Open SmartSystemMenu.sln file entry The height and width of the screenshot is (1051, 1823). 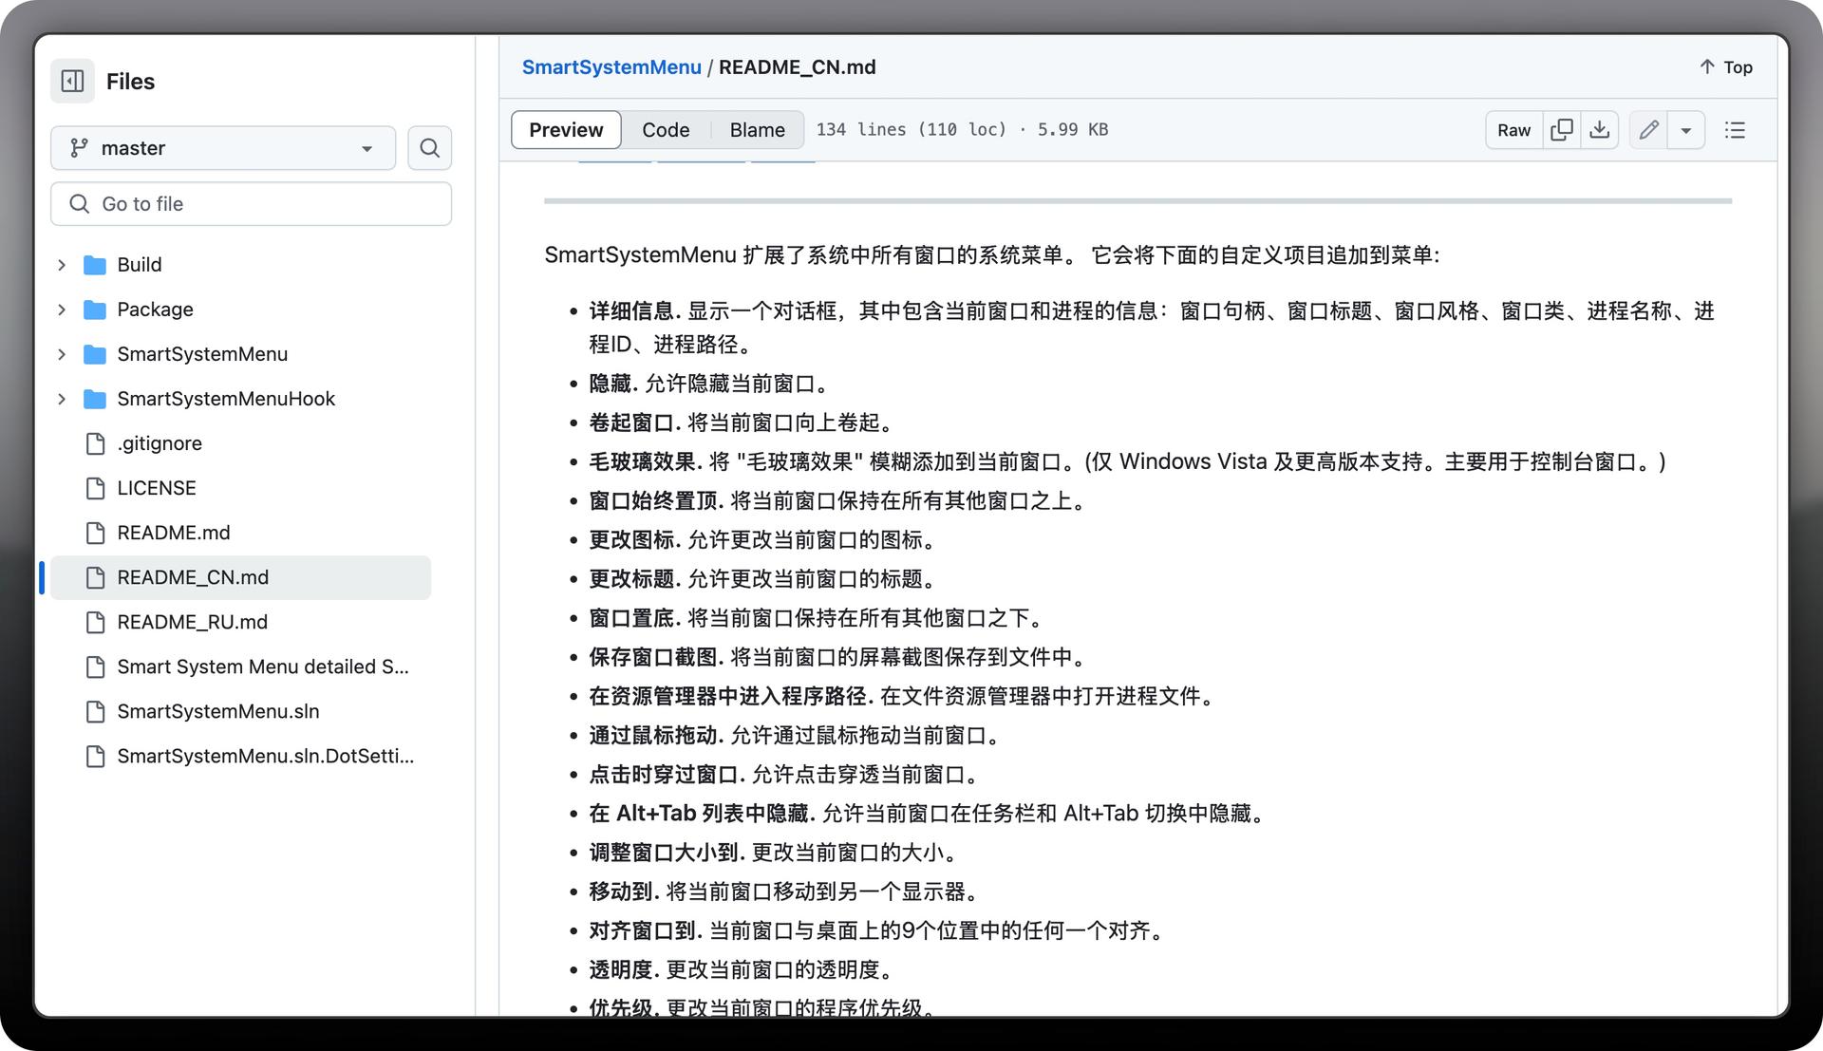click(x=218, y=711)
